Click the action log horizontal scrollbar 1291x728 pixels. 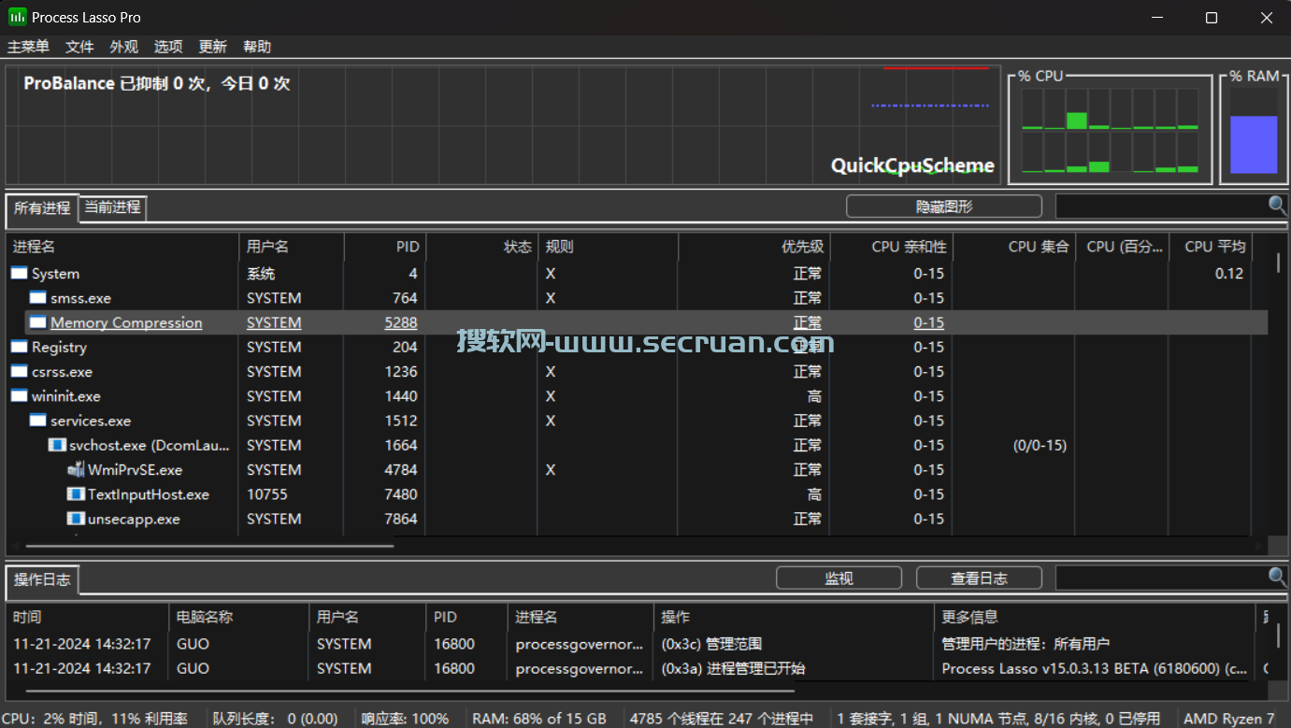(409, 692)
